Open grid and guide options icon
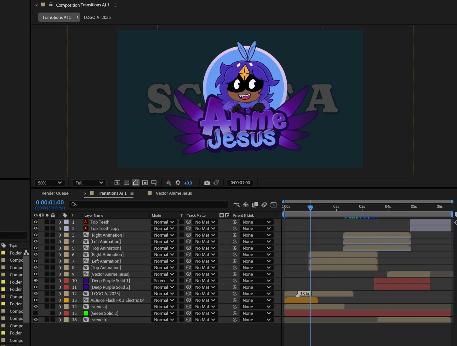Screen dimensions: 457x346 click(x=154, y=183)
